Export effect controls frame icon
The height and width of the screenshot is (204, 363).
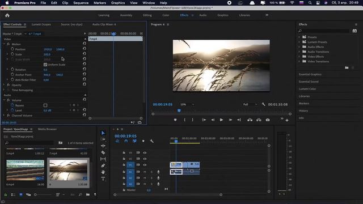point(140,122)
